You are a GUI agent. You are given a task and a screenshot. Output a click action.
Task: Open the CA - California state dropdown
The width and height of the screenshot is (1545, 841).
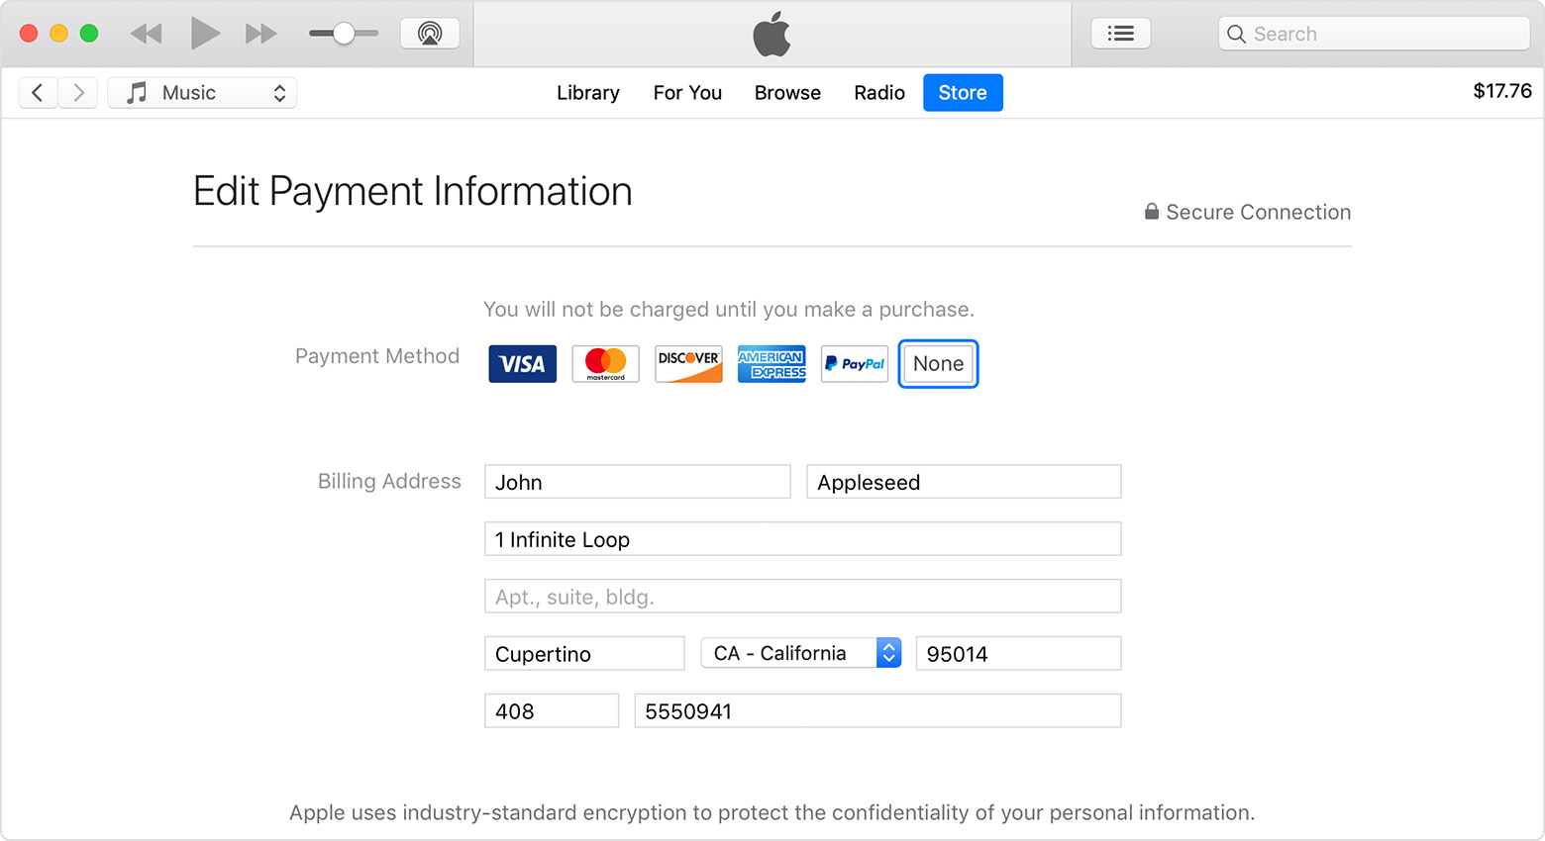click(x=801, y=653)
